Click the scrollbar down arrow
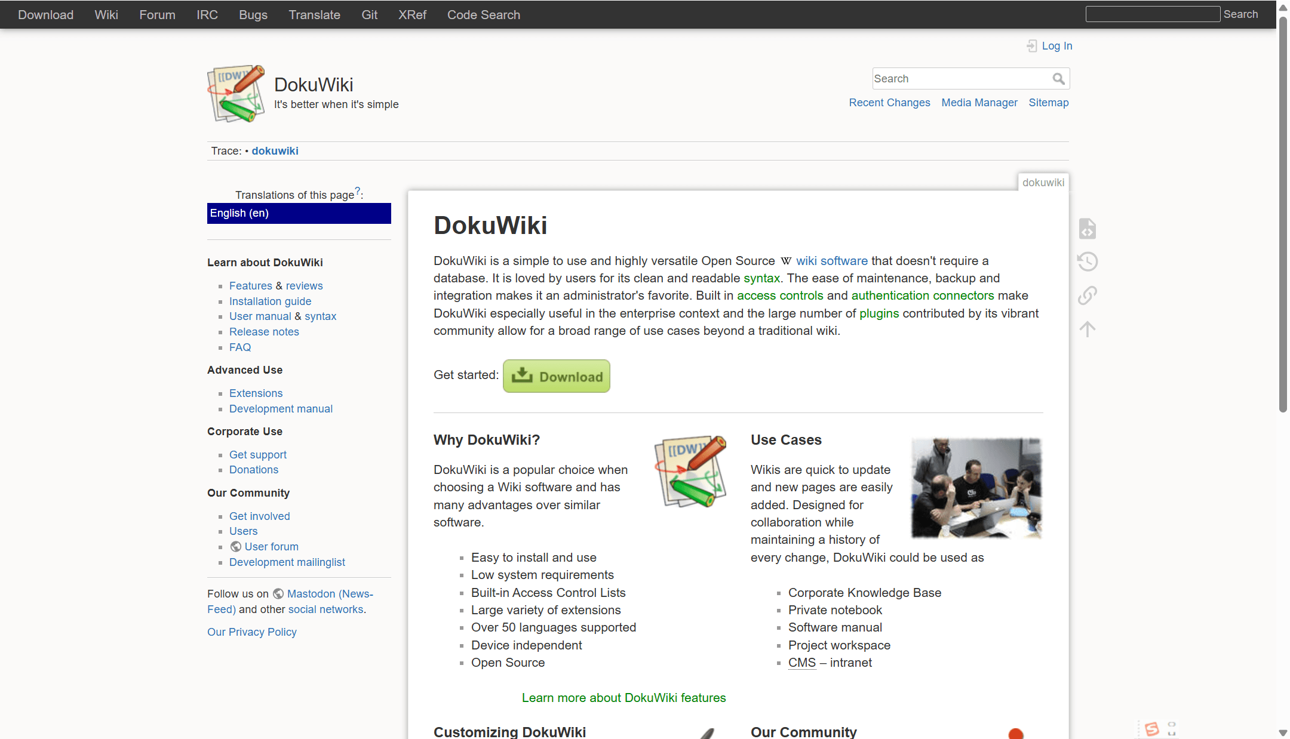1290x739 pixels. pyautogui.click(x=1282, y=732)
